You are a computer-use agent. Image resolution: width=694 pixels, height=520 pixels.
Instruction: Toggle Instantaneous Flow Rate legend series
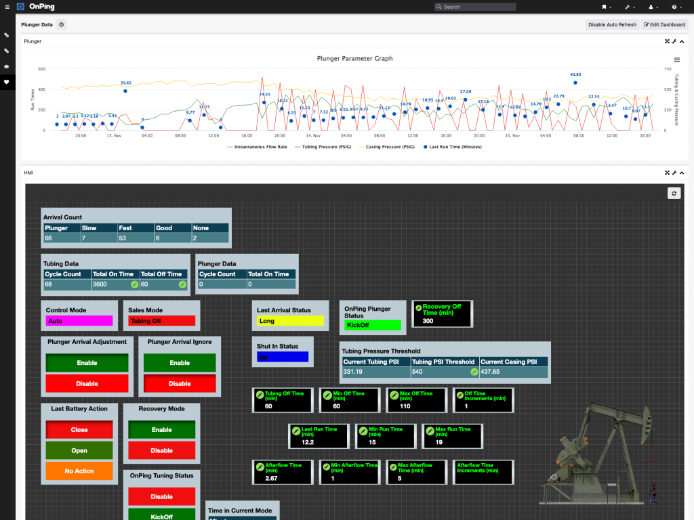(x=257, y=147)
